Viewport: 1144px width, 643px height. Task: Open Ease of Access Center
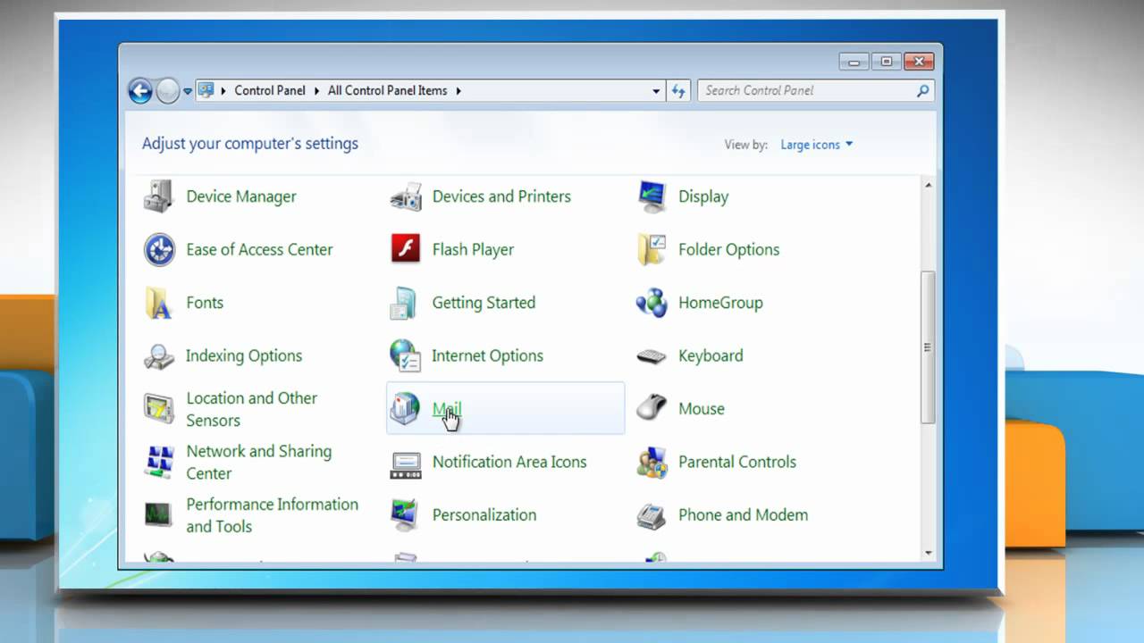[x=259, y=249]
